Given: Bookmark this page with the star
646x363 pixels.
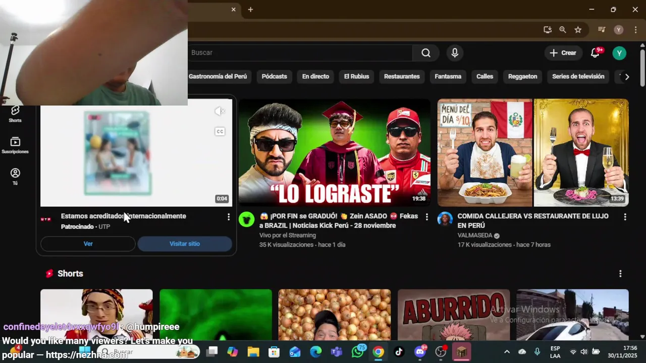Looking at the screenshot, I should coord(578,30).
